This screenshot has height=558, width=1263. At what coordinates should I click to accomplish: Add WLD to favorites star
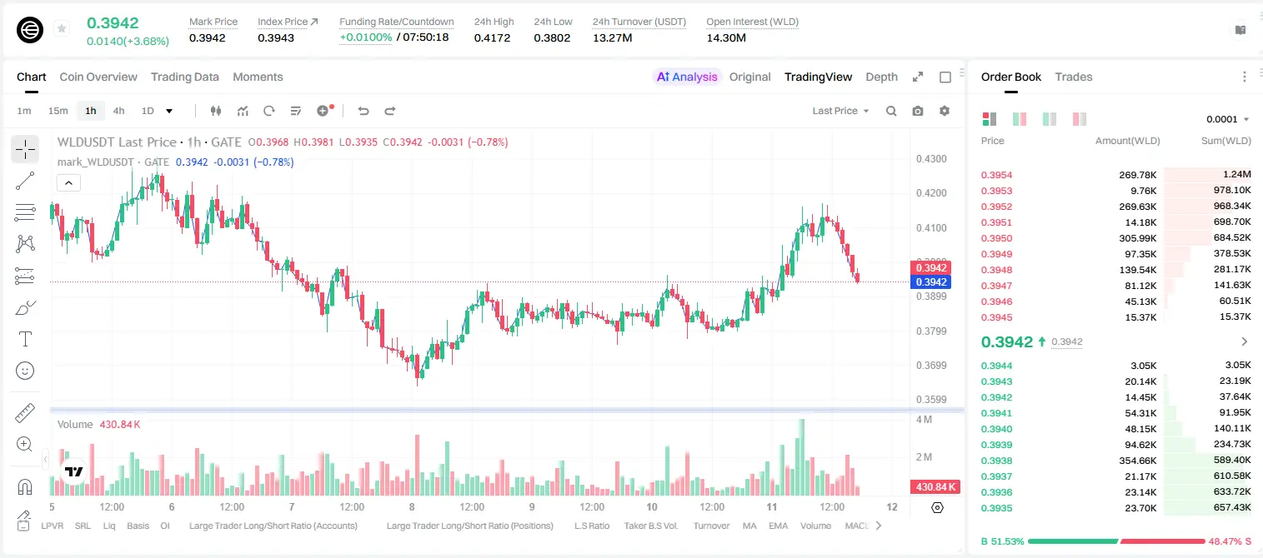pos(61,29)
